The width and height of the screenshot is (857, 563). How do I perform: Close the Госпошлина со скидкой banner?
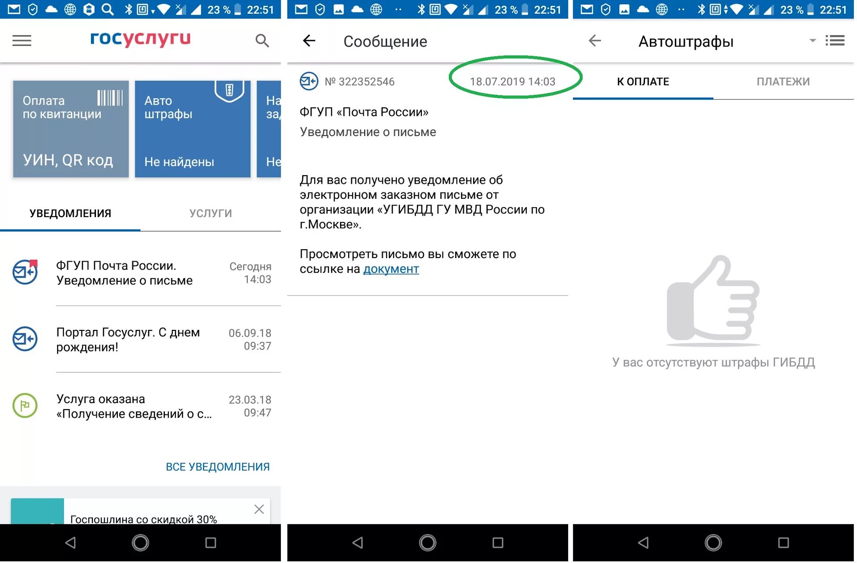point(259,509)
